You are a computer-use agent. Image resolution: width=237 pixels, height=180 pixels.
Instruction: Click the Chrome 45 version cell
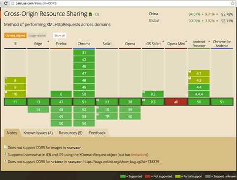pyautogui.click(x=84, y=66)
